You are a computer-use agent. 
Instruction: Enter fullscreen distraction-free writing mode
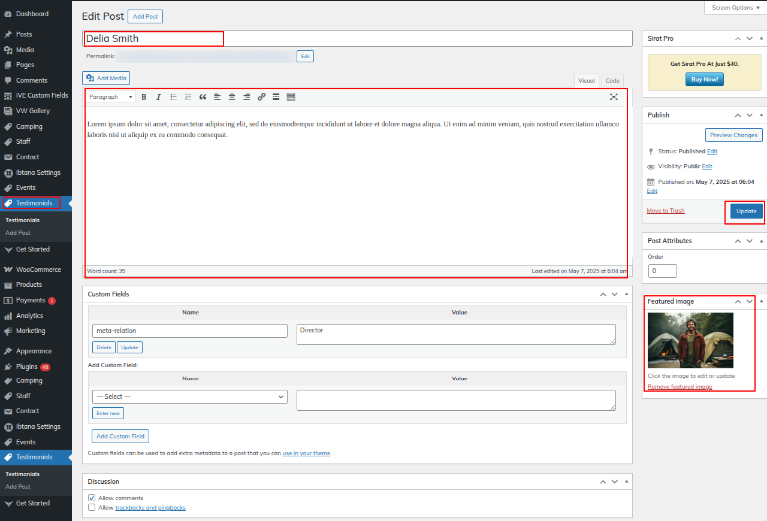click(x=614, y=97)
